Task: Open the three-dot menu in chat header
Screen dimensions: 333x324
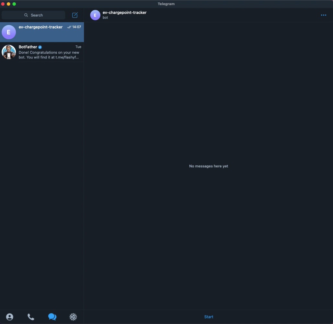Action: [x=323, y=15]
